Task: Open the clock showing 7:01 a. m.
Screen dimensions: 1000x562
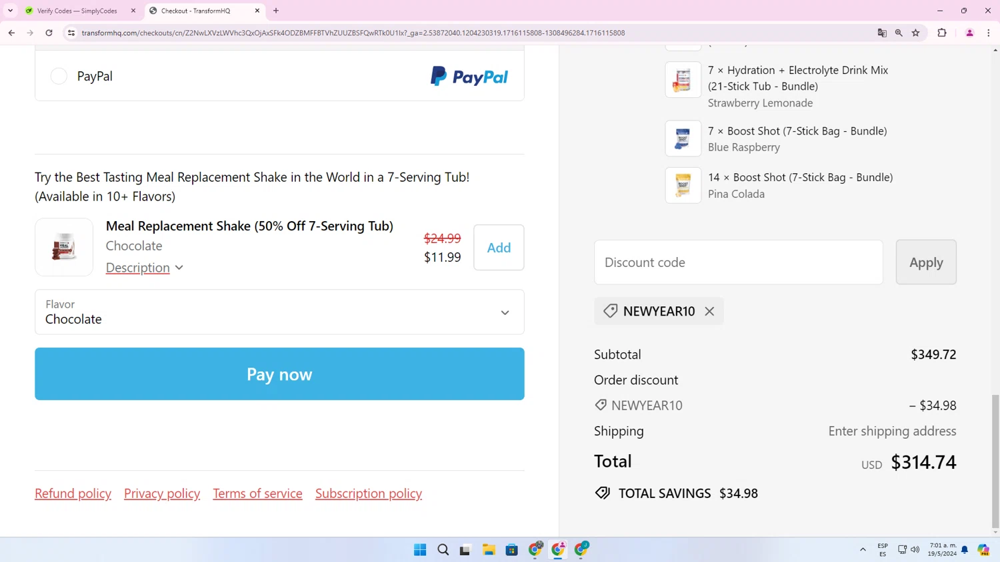Action: click(943, 550)
